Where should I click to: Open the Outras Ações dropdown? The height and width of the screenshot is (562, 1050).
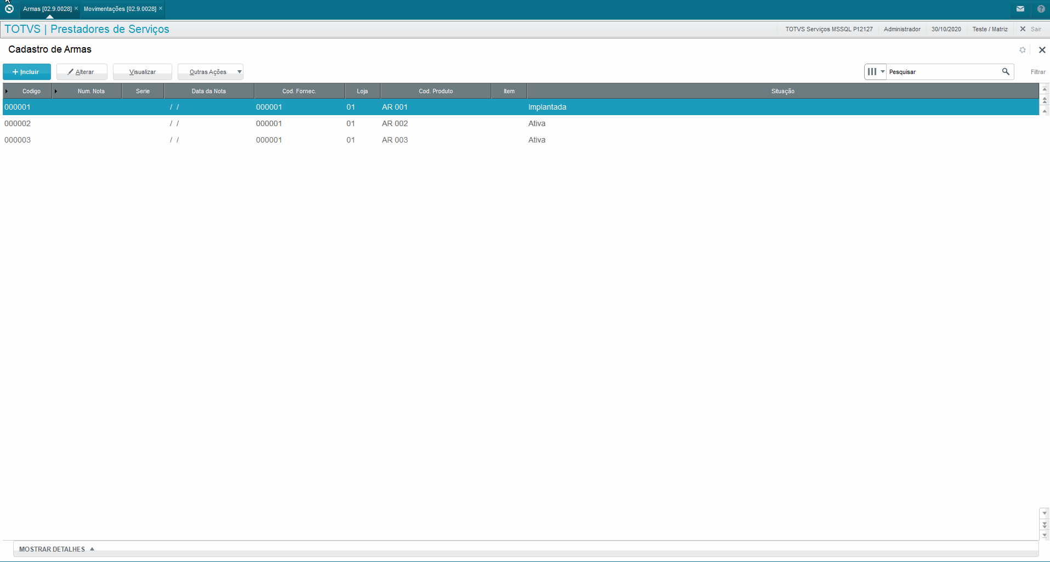pos(211,72)
